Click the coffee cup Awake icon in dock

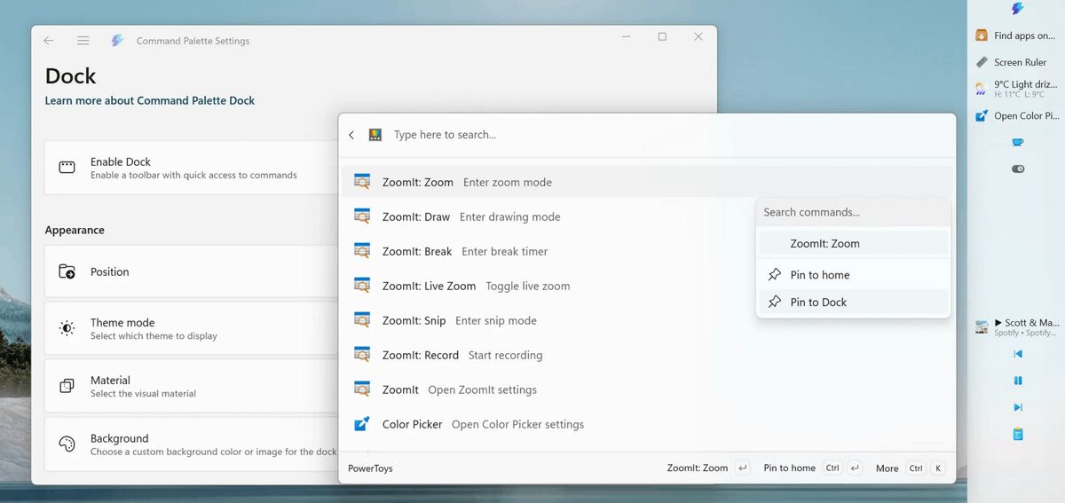coord(1018,142)
